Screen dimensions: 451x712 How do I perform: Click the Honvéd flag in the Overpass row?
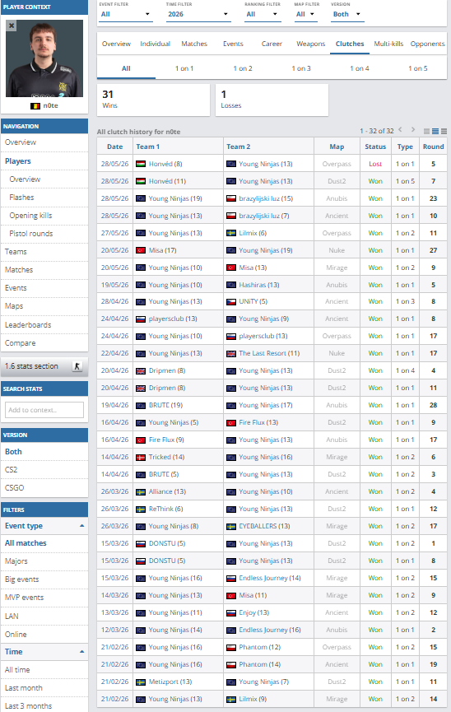coord(141,164)
